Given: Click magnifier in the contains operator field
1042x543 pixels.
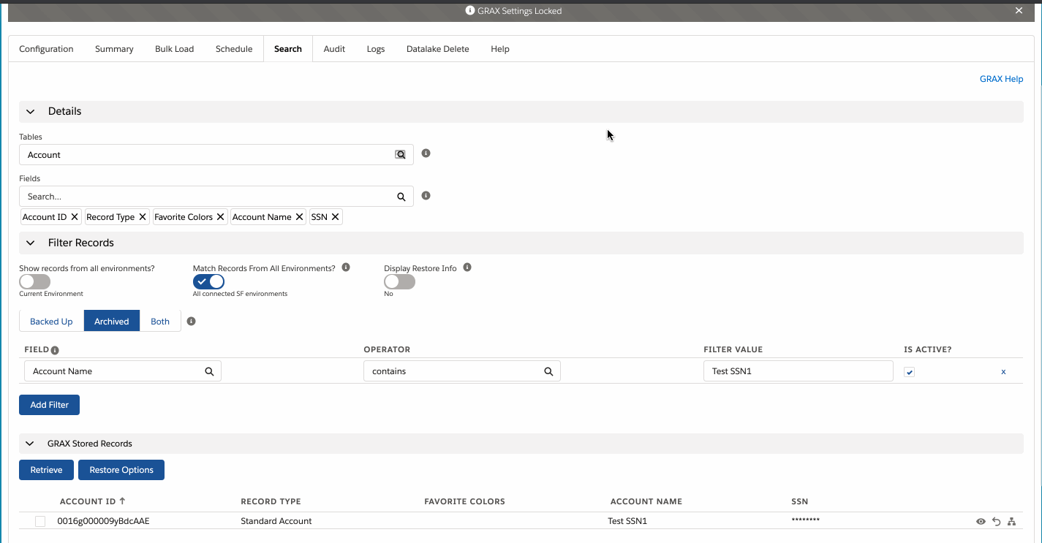Looking at the screenshot, I should [548, 371].
